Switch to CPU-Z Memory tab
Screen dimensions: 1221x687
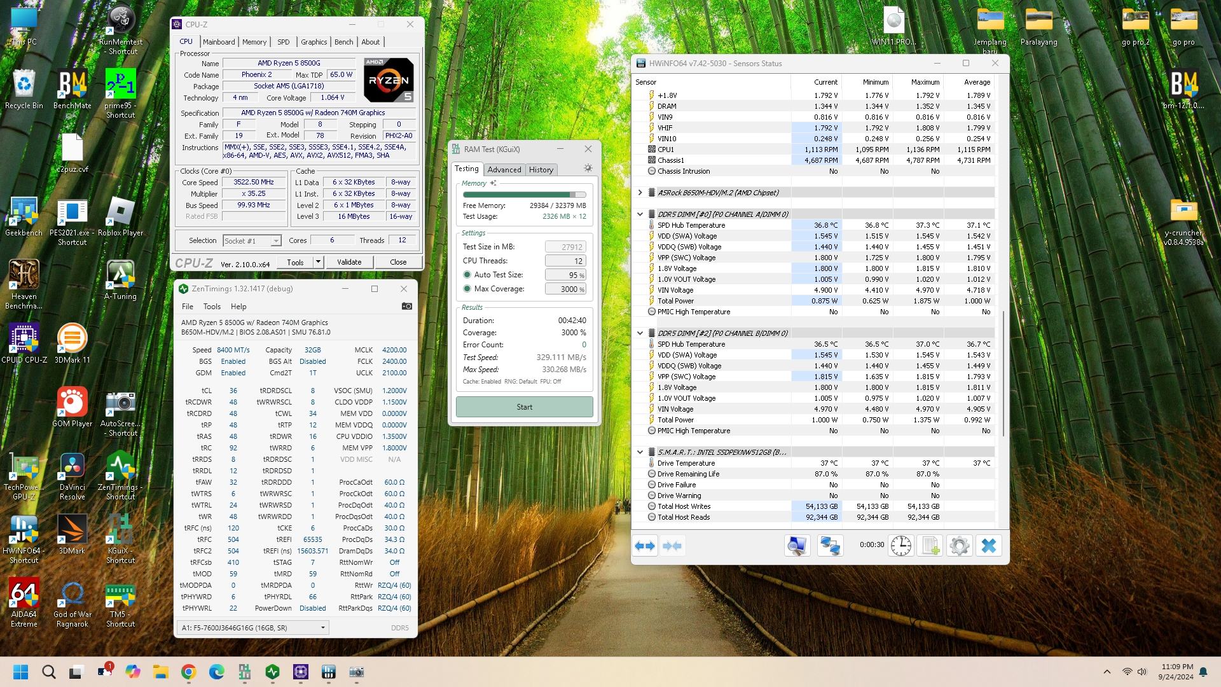(254, 42)
